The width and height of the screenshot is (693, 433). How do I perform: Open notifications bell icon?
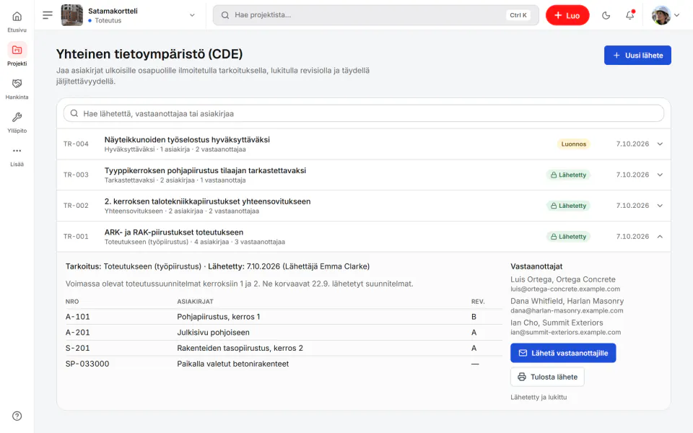coord(629,15)
